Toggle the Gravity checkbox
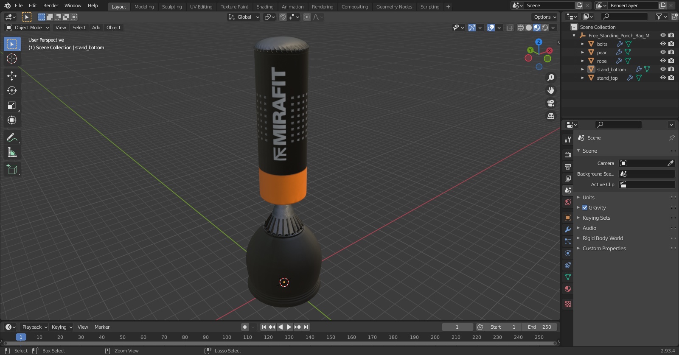Viewport: 679px width, 355px height. 585,207
